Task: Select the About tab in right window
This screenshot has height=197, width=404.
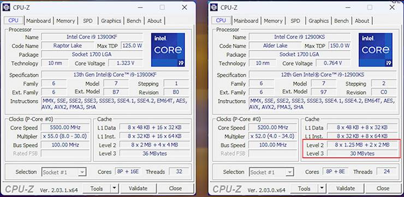Action: click(362, 21)
